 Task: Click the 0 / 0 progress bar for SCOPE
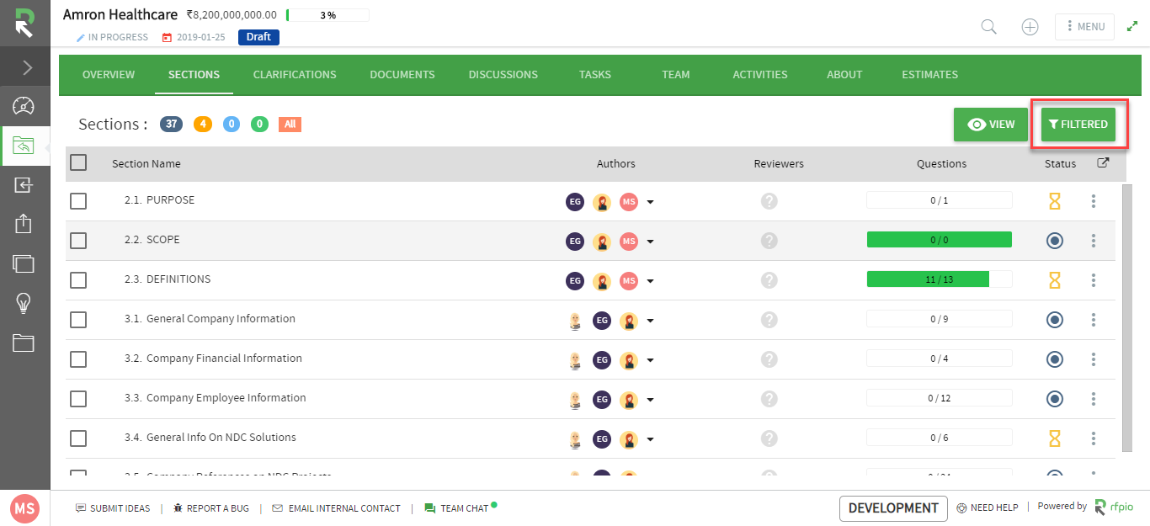(940, 240)
